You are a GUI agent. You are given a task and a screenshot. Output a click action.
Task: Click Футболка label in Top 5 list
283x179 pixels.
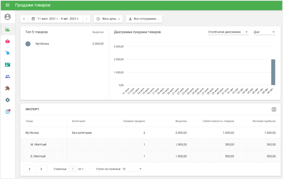(x=42, y=44)
